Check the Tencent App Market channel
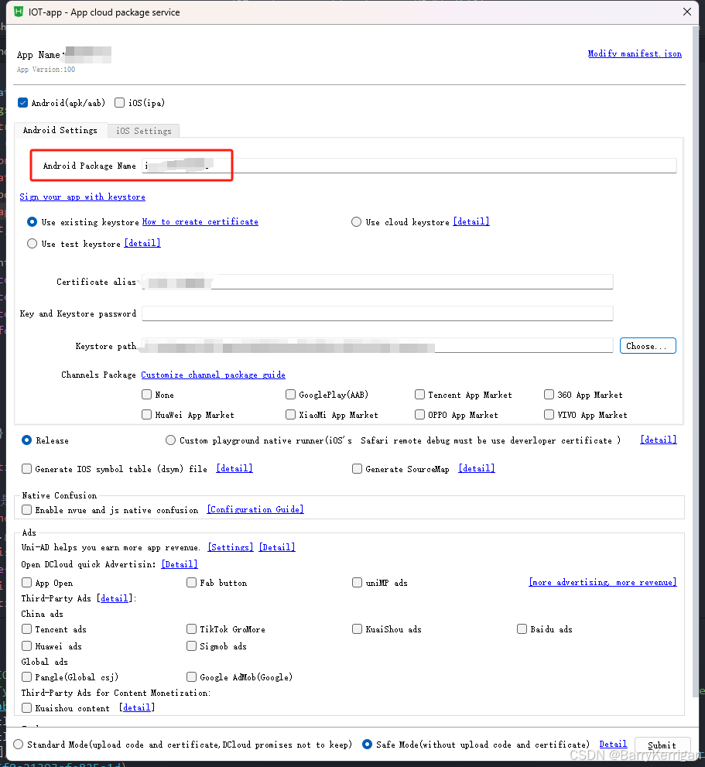Image resolution: width=705 pixels, height=767 pixels. click(x=419, y=394)
